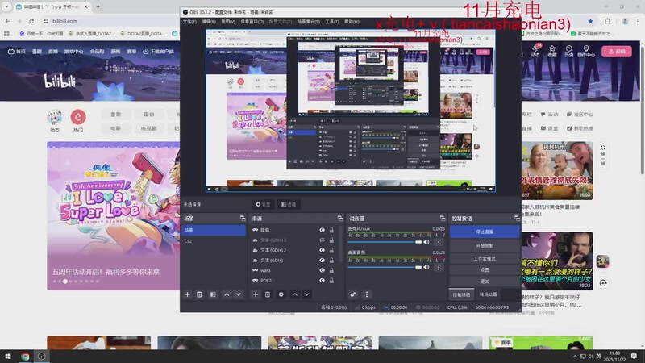Lock the 文本 (GDI+) 2 source
Viewport: 645px width, 363px height.
[331, 250]
